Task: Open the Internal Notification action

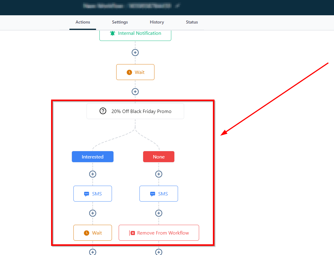Action: click(x=135, y=35)
